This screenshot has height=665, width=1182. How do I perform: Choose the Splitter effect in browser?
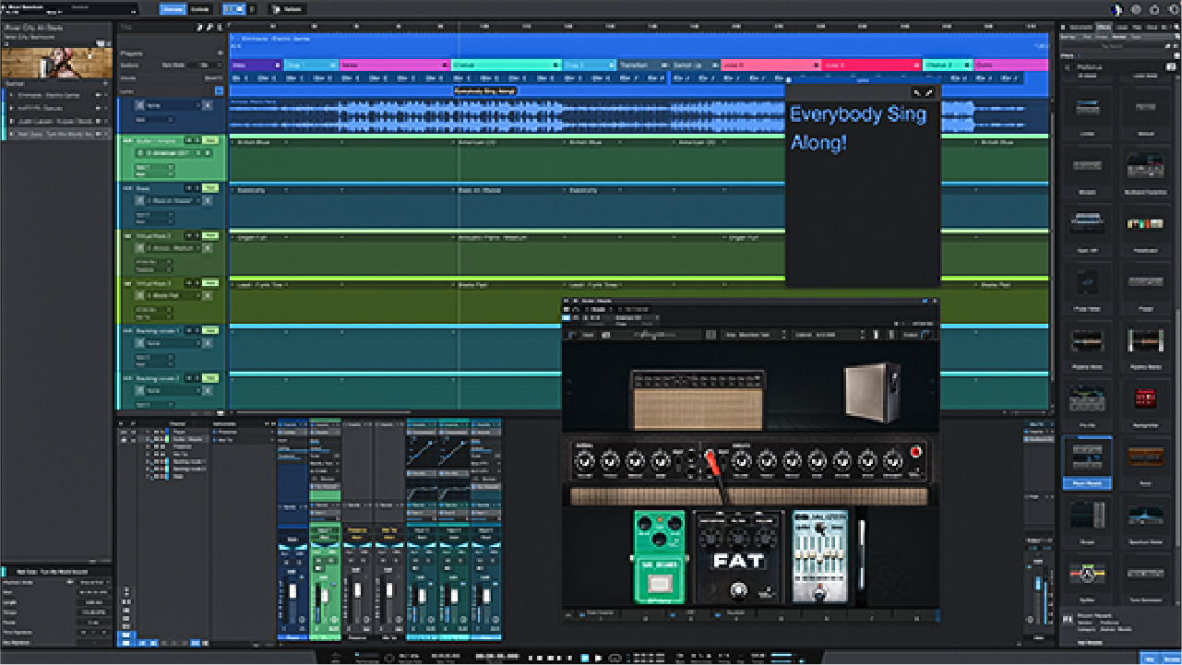(x=1088, y=577)
